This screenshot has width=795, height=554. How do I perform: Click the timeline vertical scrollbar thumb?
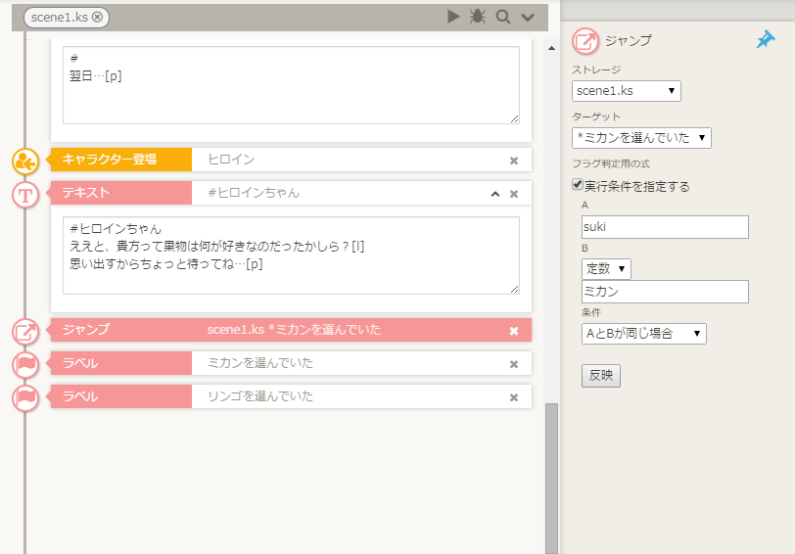[x=551, y=479]
